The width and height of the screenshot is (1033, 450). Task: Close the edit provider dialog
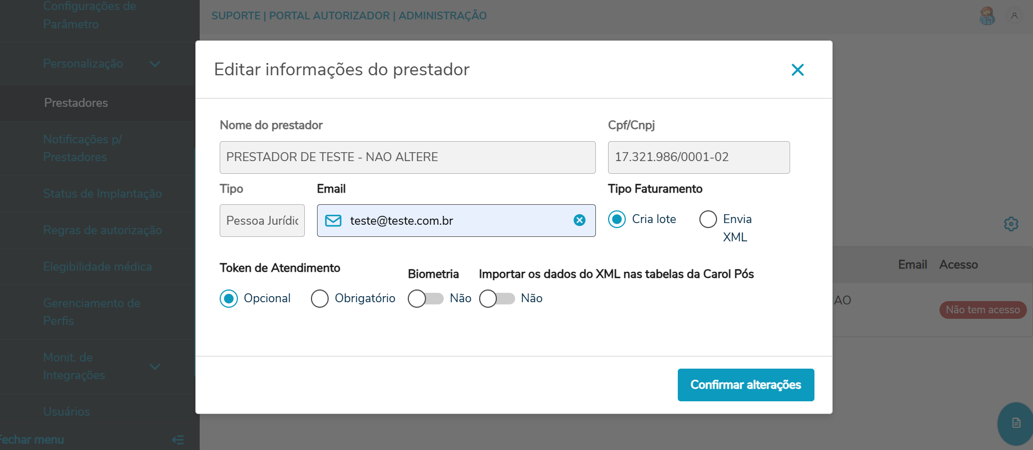click(797, 70)
